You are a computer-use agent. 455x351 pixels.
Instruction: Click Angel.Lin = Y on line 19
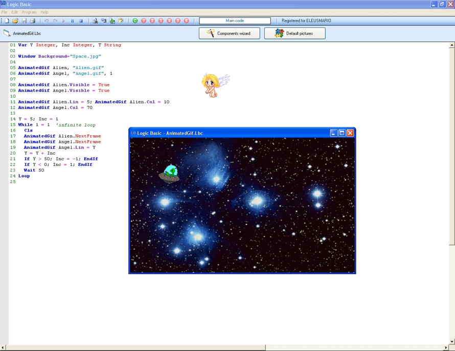point(77,147)
